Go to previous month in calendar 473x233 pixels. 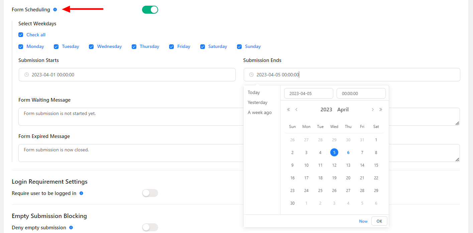[296, 110]
